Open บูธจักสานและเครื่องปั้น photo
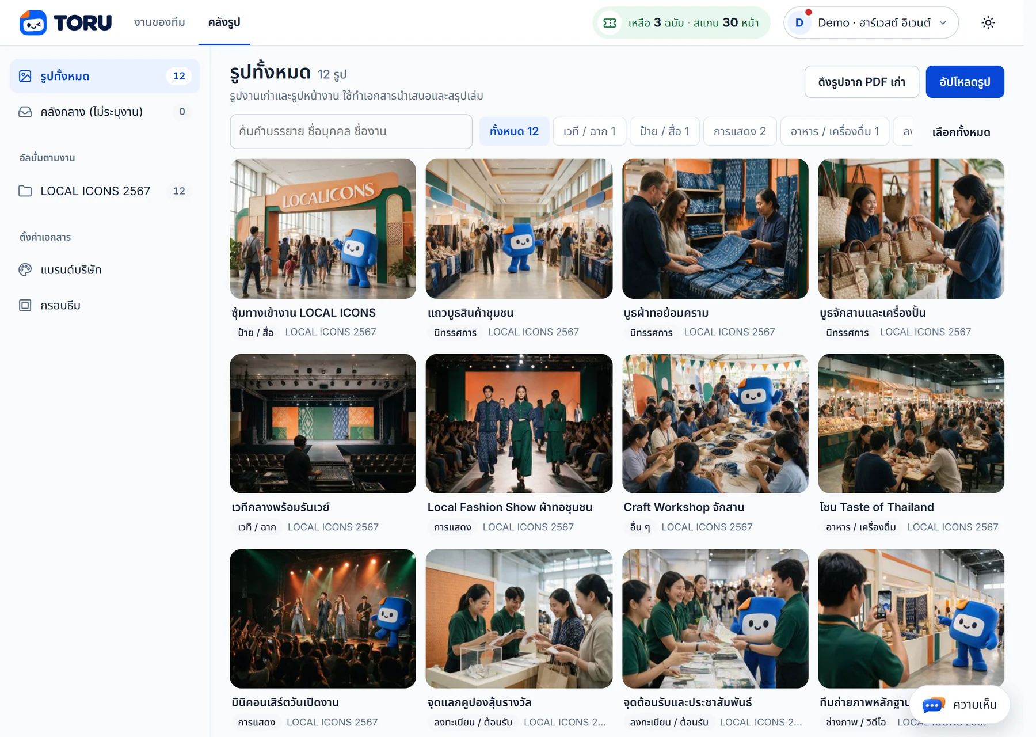The height and width of the screenshot is (737, 1036). pos(911,229)
